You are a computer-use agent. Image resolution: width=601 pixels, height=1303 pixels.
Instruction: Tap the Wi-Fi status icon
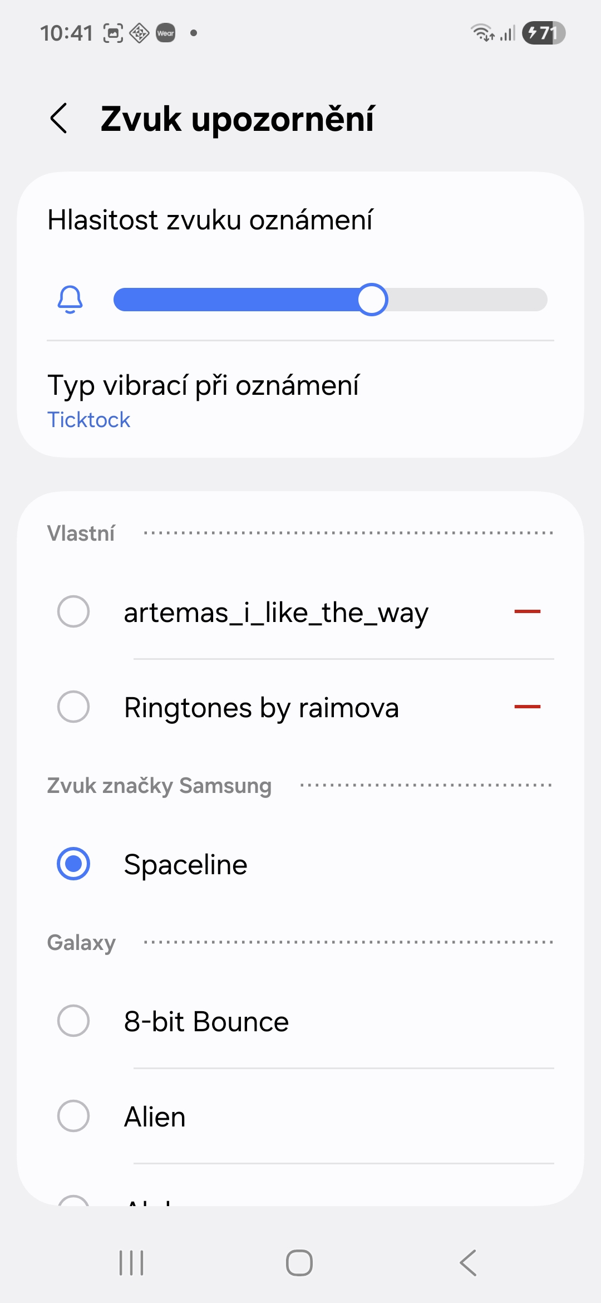482,33
